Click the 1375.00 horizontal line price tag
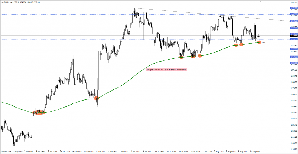 pos(294,8)
